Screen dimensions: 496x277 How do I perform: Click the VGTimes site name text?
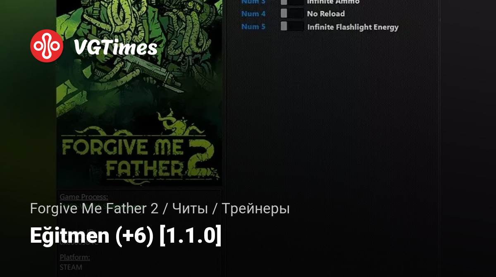[116, 48]
